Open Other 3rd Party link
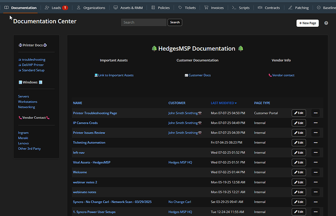The image size is (336, 216). point(29,148)
